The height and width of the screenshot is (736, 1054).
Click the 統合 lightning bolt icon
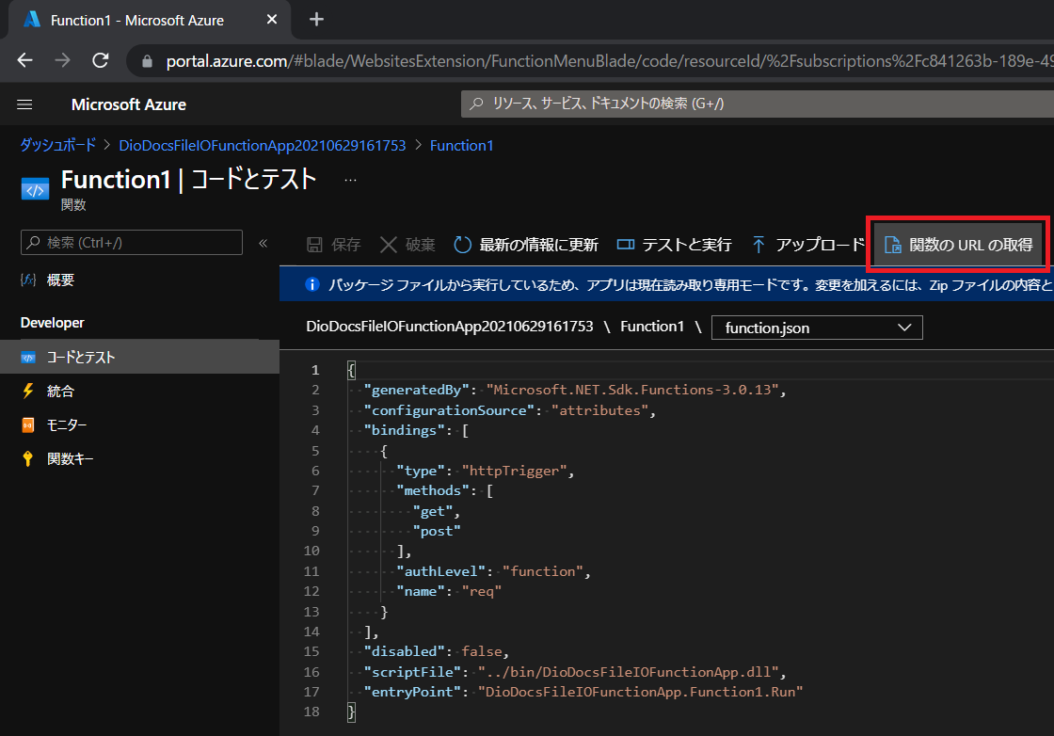click(x=28, y=391)
